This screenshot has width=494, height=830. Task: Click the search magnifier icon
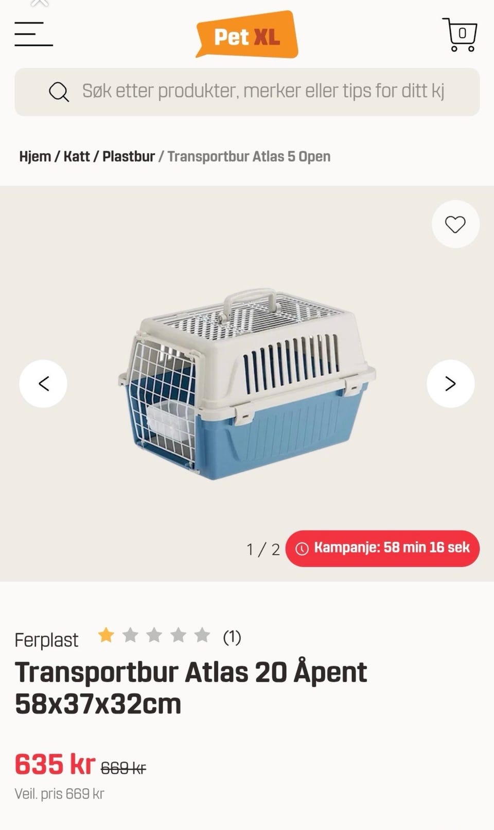click(x=59, y=92)
